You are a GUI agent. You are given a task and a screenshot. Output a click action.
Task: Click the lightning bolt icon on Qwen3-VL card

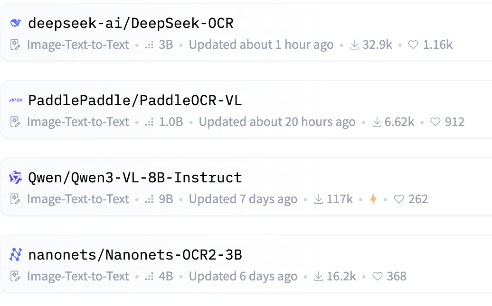coord(373,199)
